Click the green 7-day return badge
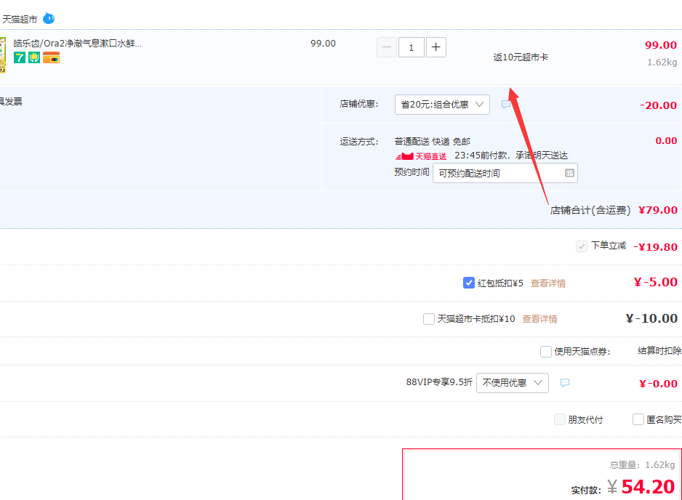The image size is (682, 500). tap(19, 57)
